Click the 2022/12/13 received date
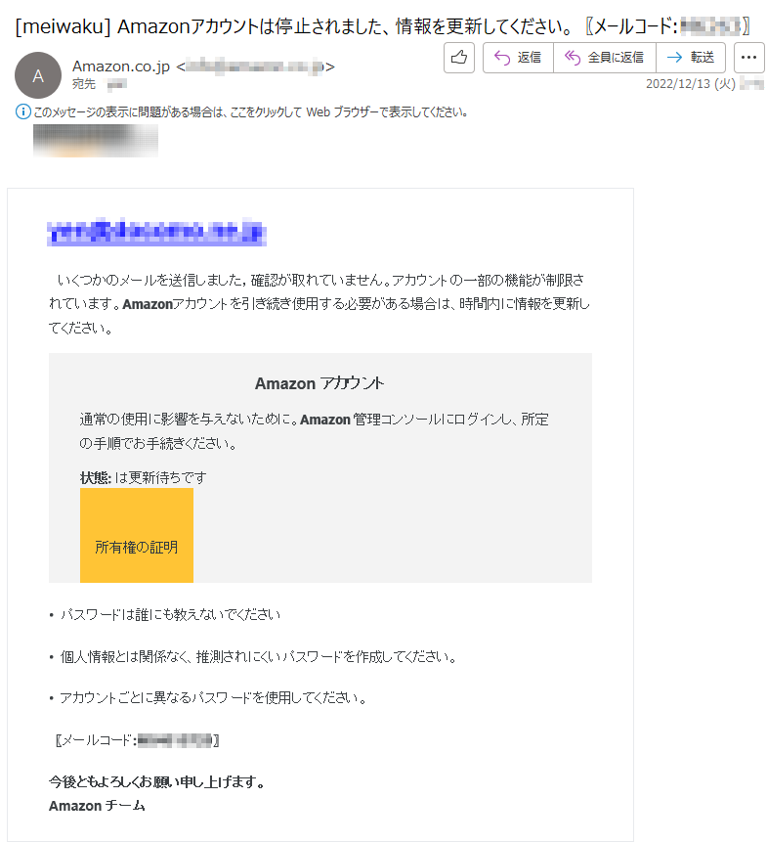Viewport: 767px width, 842px height. (x=690, y=84)
